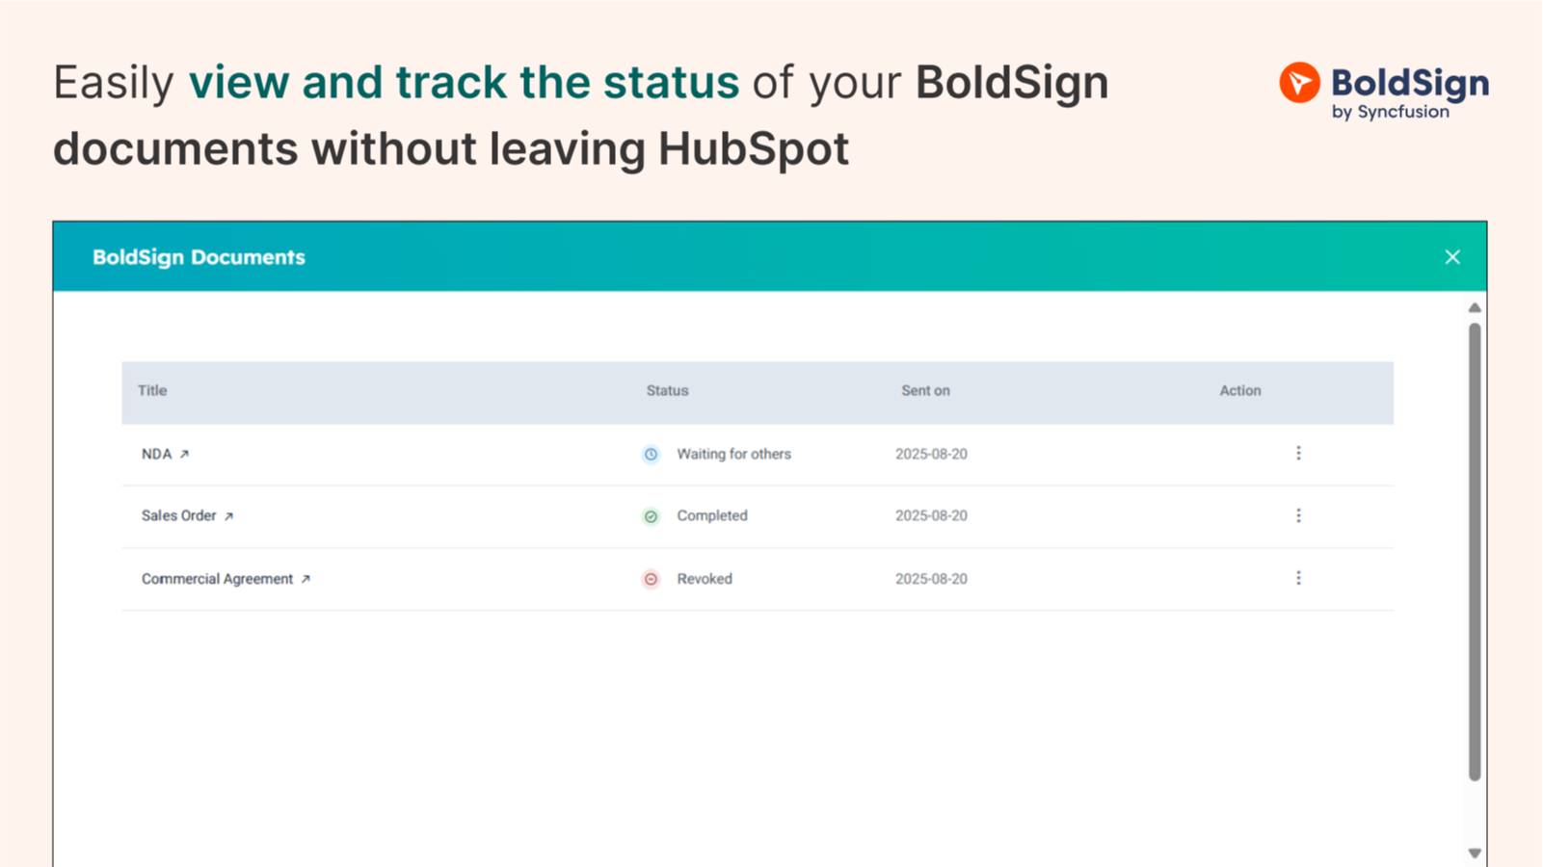Viewport: 1543px width, 867px height.
Task: Click the red revoked icon for Commercial Agreement
Action: 651,579
